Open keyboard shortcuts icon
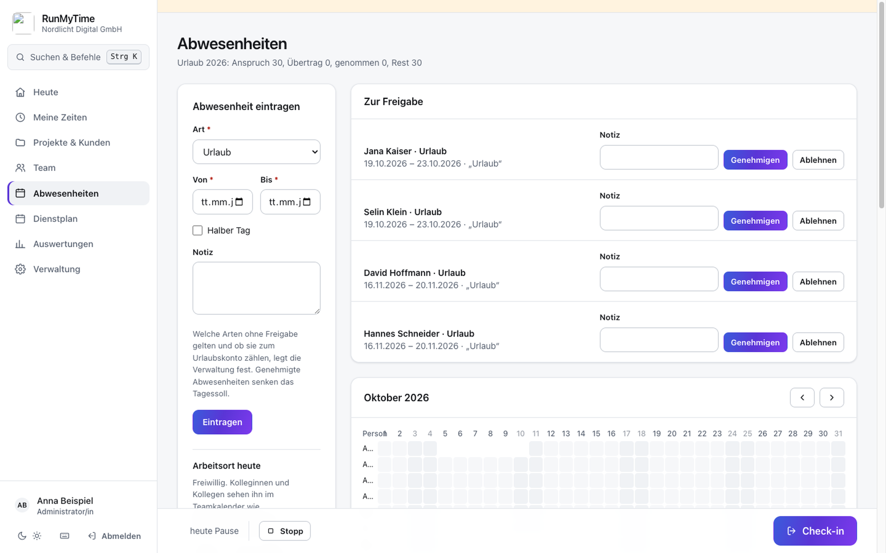Image resolution: width=886 pixels, height=553 pixels. tap(64, 536)
